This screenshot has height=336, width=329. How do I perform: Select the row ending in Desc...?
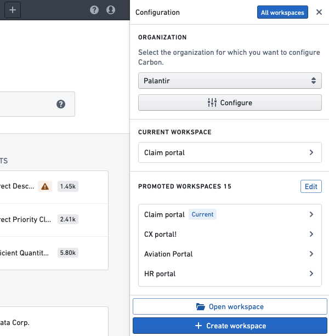click(54, 187)
